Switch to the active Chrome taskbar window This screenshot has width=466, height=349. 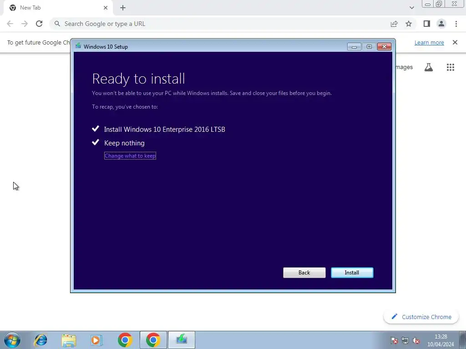pyautogui.click(x=153, y=340)
